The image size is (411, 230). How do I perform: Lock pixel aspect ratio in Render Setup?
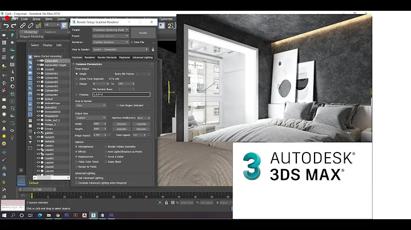click(148, 135)
